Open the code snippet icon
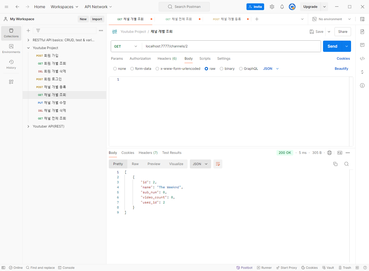369x271 pixels. click(362, 59)
